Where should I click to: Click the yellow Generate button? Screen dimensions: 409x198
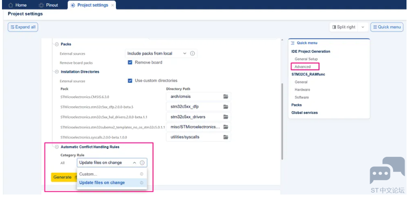(64, 177)
